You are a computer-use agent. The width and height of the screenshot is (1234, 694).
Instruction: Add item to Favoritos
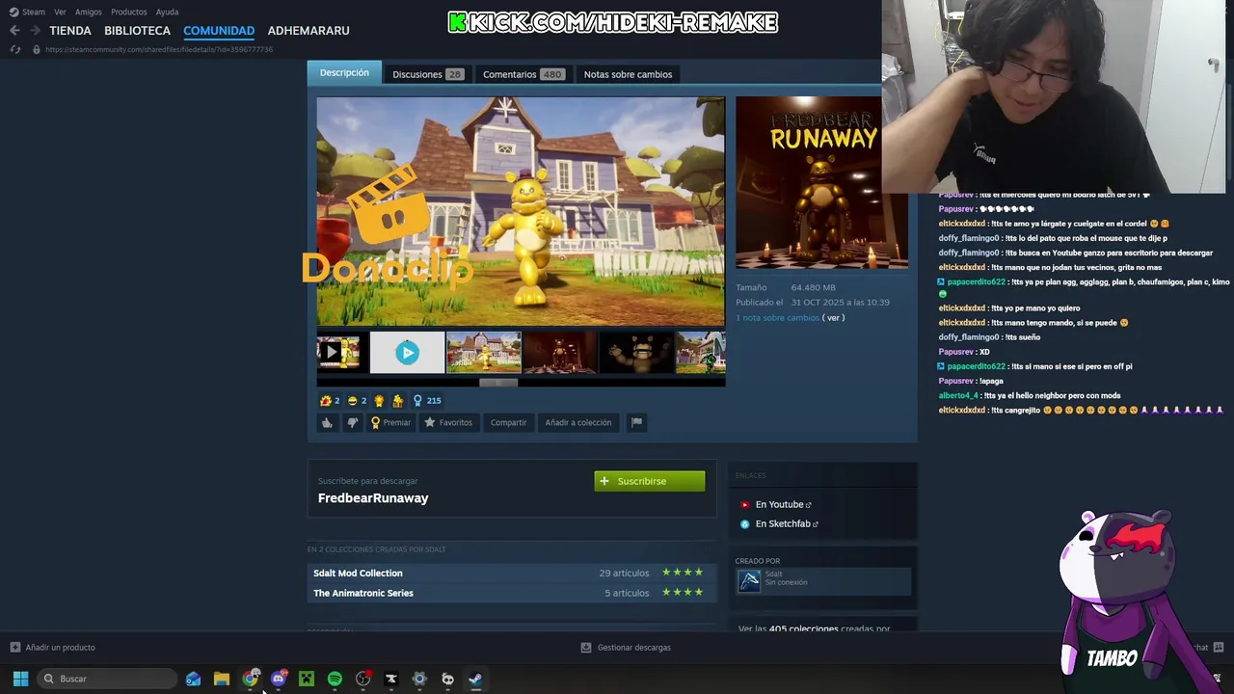pos(448,422)
